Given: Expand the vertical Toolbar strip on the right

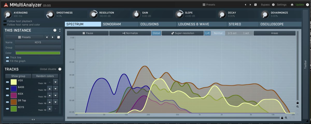Looking at the screenshot, I should click(305, 64).
